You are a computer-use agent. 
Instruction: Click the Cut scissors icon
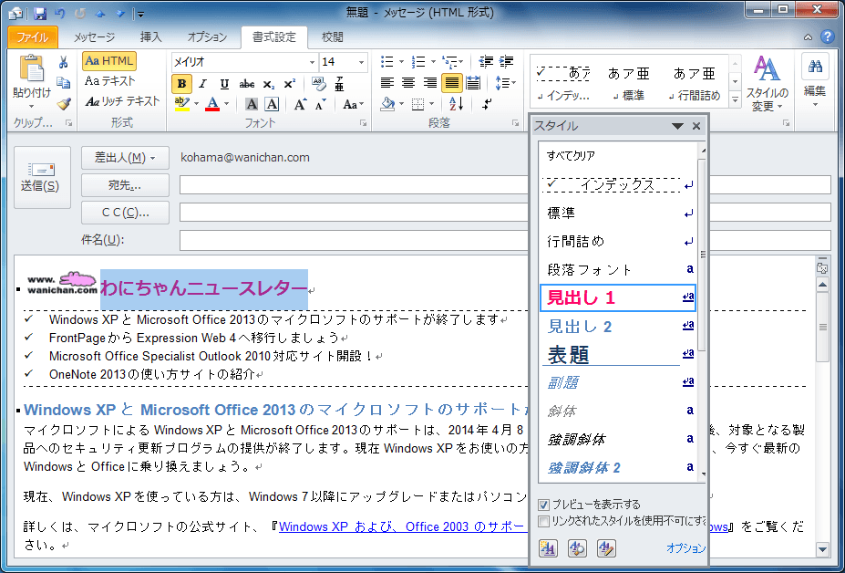pyautogui.click(x=64, y=62)
